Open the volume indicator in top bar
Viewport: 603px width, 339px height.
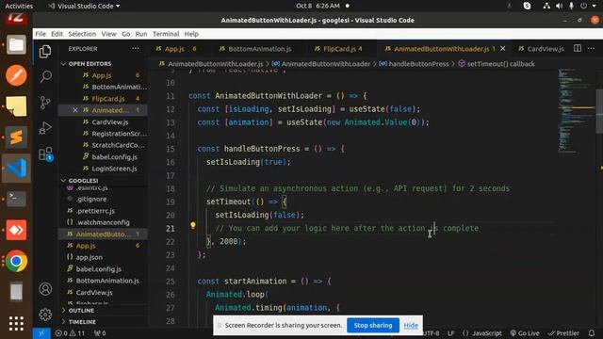[x=559, y=6]
